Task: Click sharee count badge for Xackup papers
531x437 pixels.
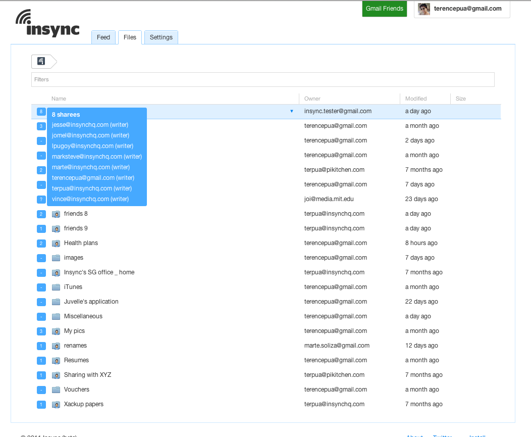Action: point(41,405)
